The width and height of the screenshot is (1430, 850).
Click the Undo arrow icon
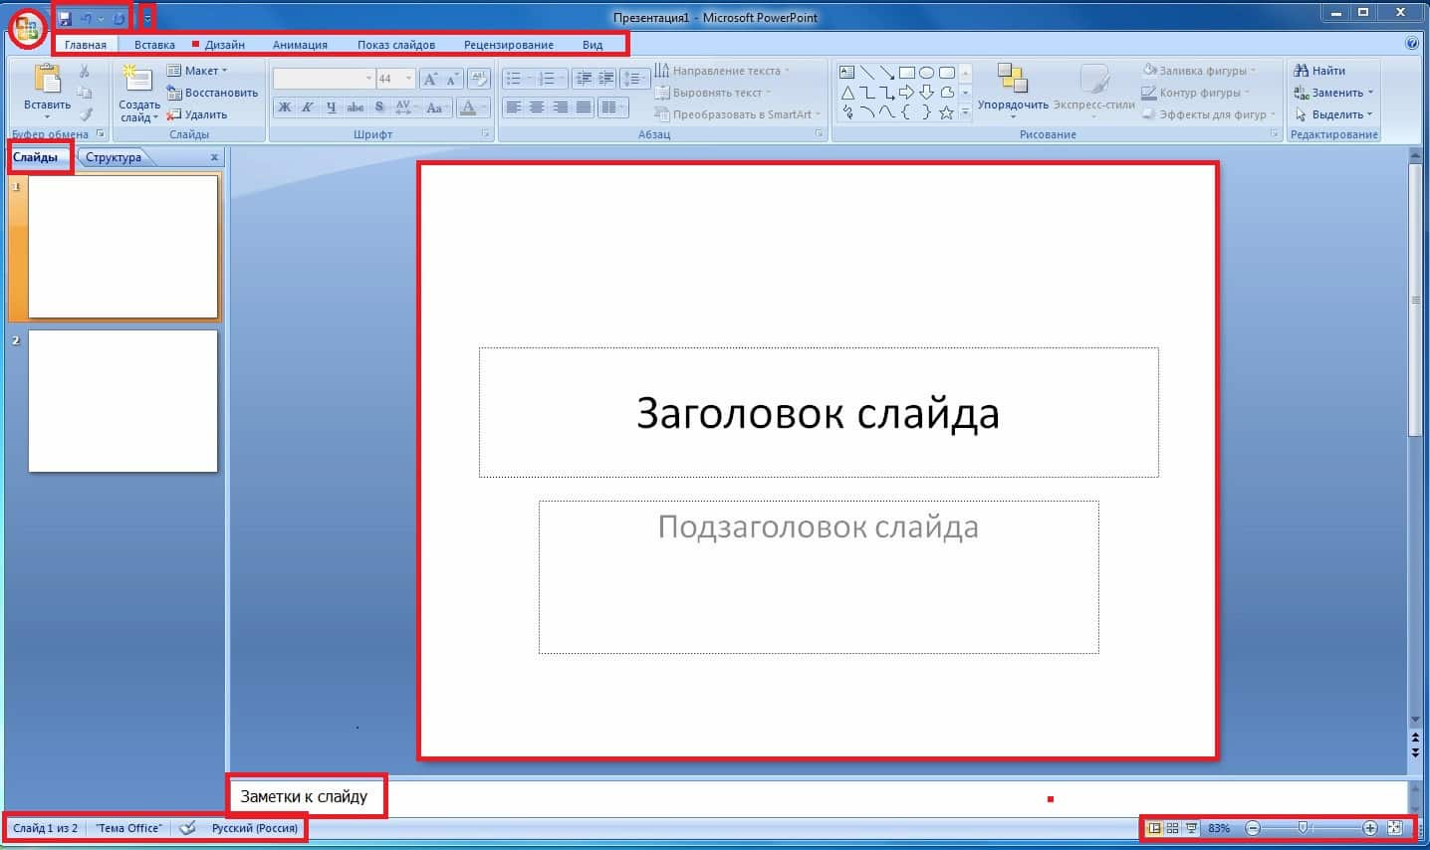(x=86, y=19)
